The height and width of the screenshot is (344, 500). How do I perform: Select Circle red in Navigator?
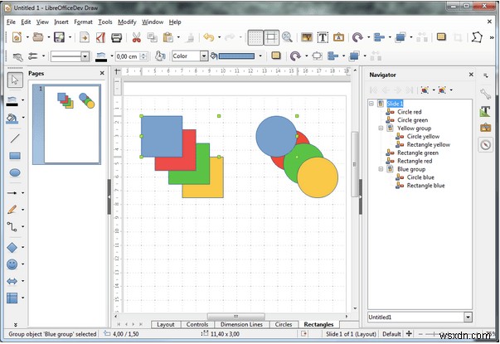409,112
